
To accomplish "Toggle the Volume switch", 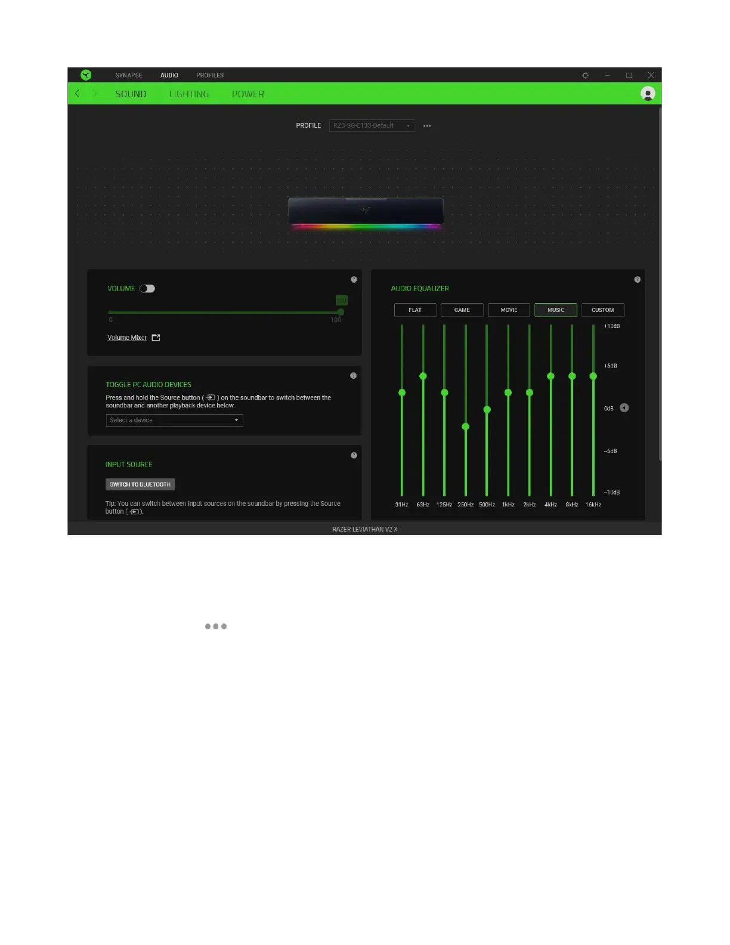I will click(x=147, y=289).
